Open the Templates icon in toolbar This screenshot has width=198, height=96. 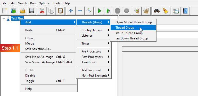(x=13, y=11)
